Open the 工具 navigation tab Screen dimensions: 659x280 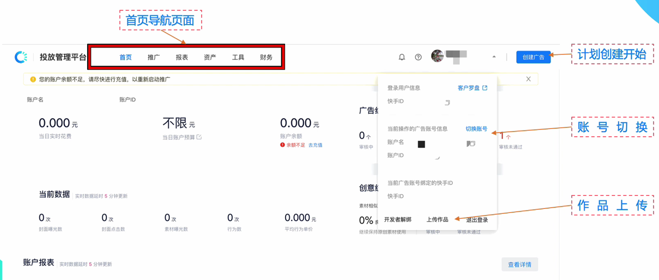(238, 57)
